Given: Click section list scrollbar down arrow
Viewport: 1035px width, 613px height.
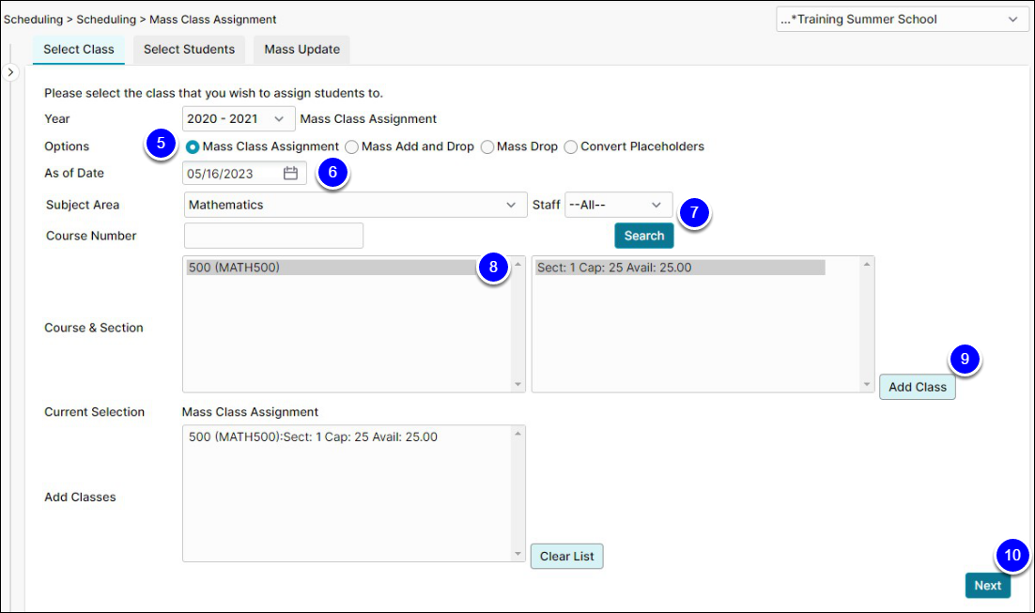Looking at the screenshot, I should point(867,384).
